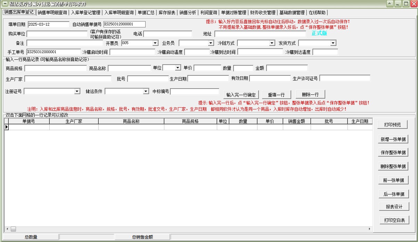Screen dimensions: 418x242
Task: Open the 在线帮助 tab
Action: pyautogui.click(x=317, y=12)
